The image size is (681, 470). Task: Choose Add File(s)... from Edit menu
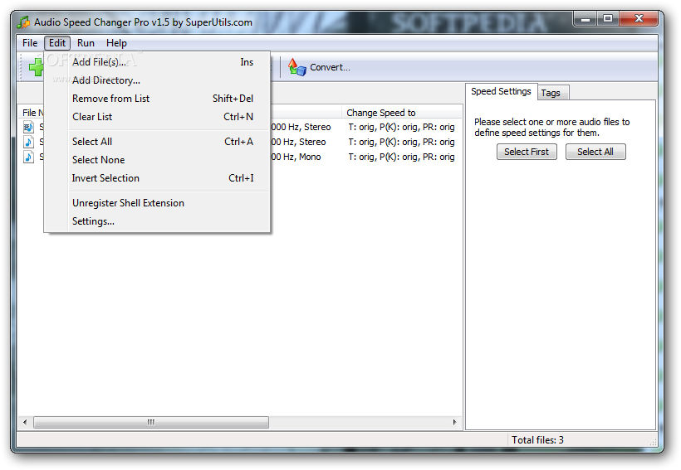[x=157, y=62]
